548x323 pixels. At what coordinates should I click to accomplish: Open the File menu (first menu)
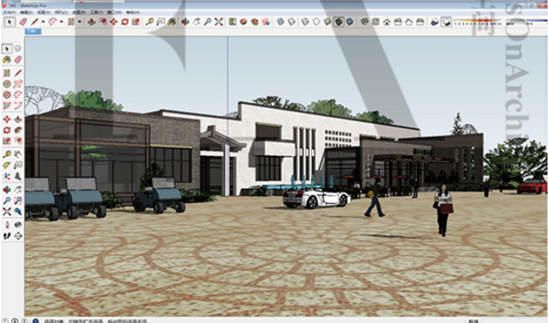(9, 12)
